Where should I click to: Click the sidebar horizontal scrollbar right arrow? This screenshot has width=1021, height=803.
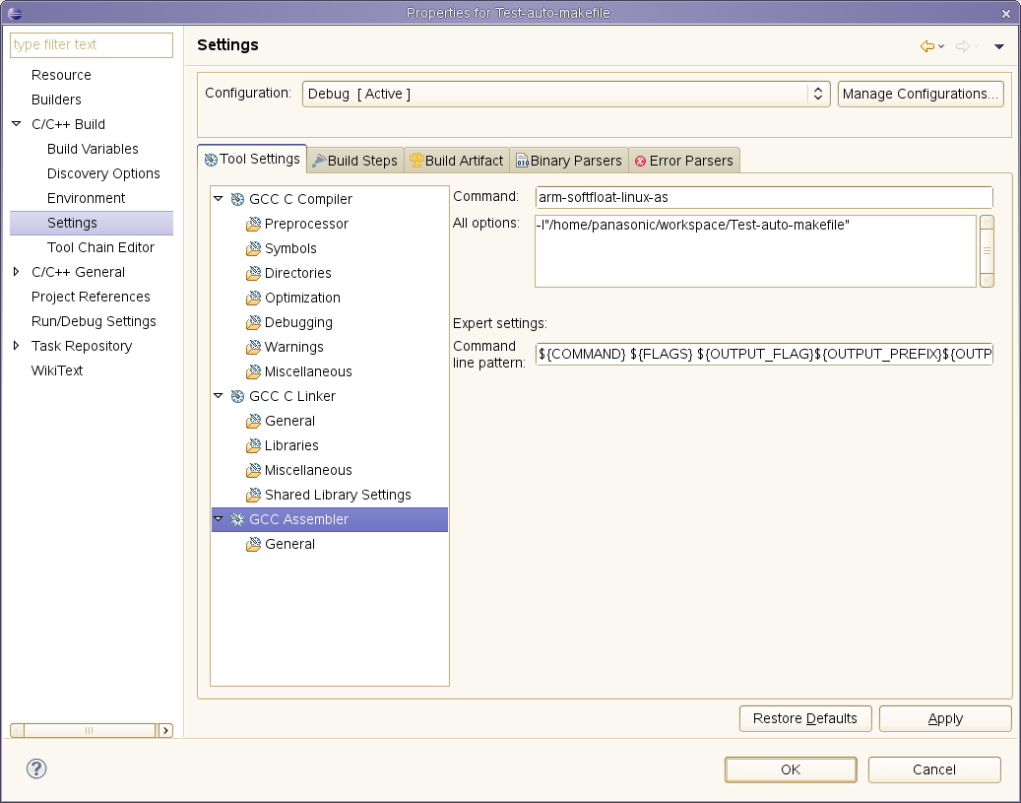165,731
